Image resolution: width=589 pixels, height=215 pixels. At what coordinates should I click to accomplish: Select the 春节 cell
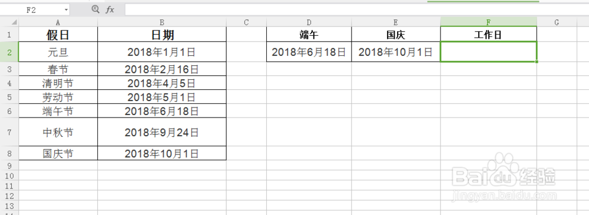pyautogui.click(x=58, y=69)
